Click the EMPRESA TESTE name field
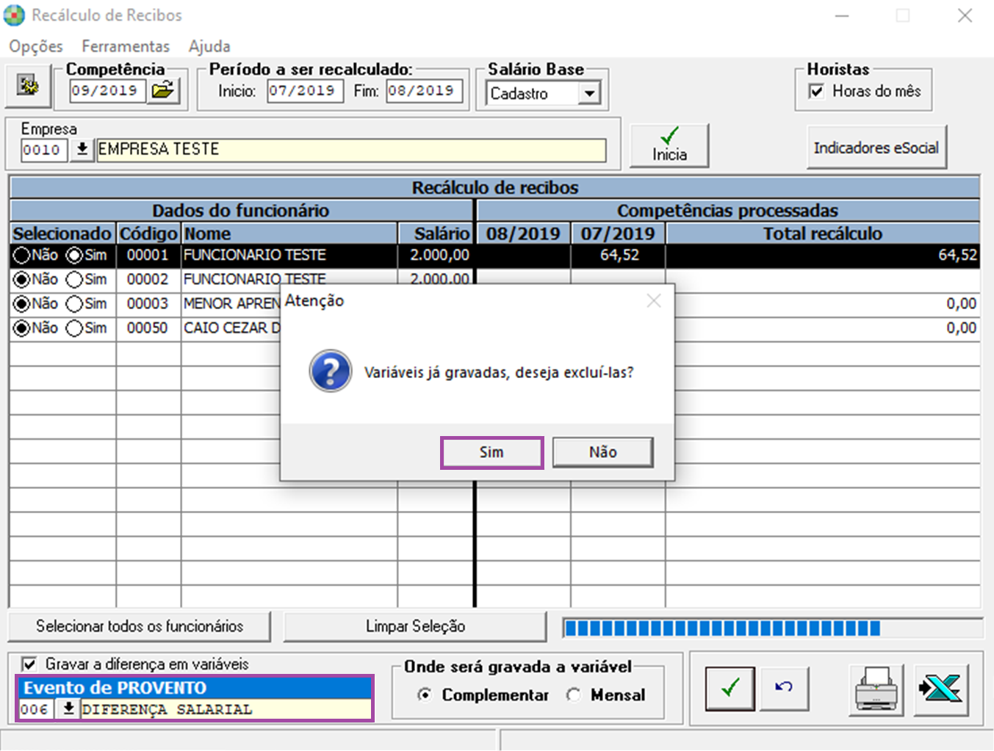This screenshot has height=751, width=994. pyautogui.click(x=352, y=150)
